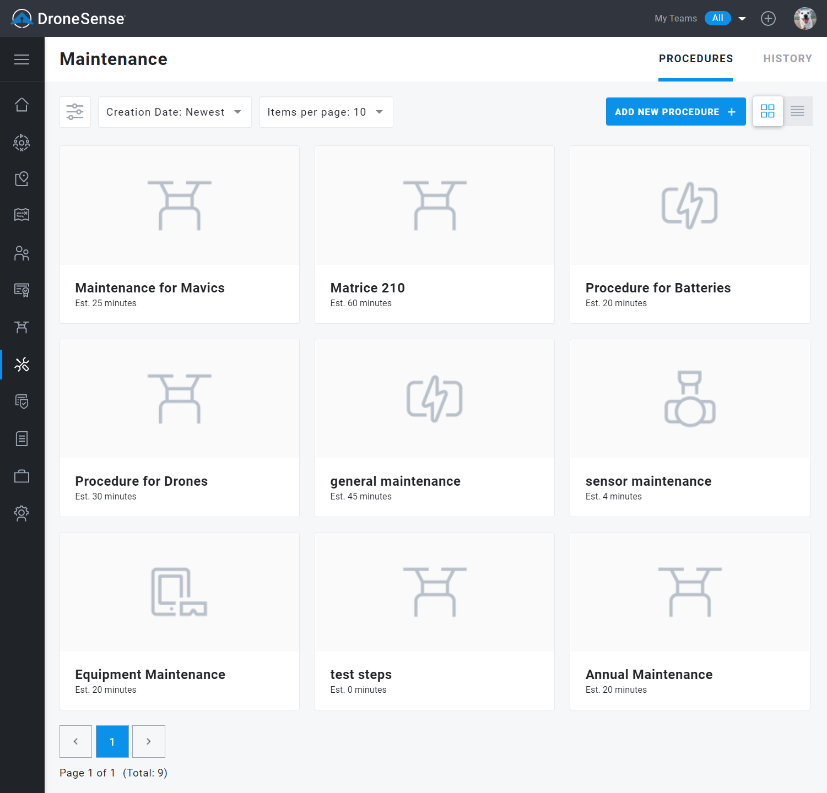Open the flight map sidebar icon
827x793 pixels.
click(21, 215)
